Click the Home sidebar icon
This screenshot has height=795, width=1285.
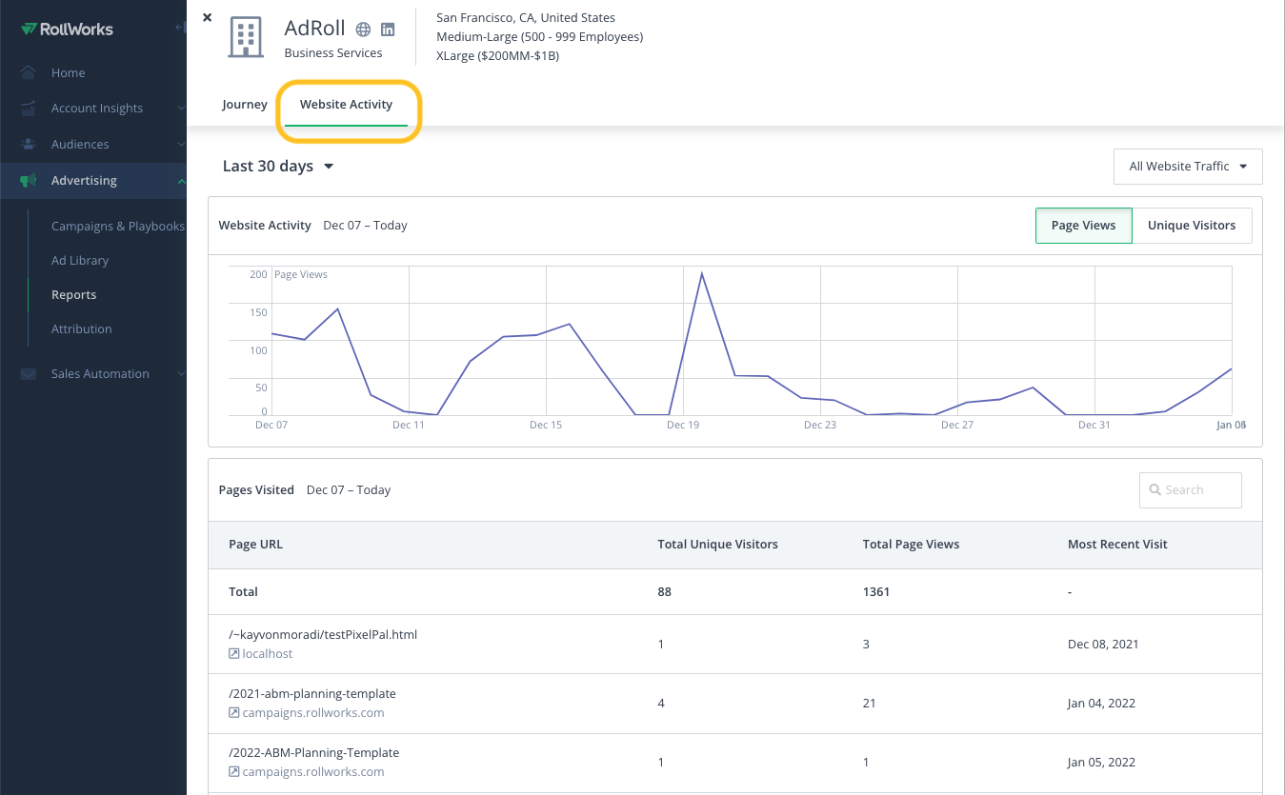(29, 72)
